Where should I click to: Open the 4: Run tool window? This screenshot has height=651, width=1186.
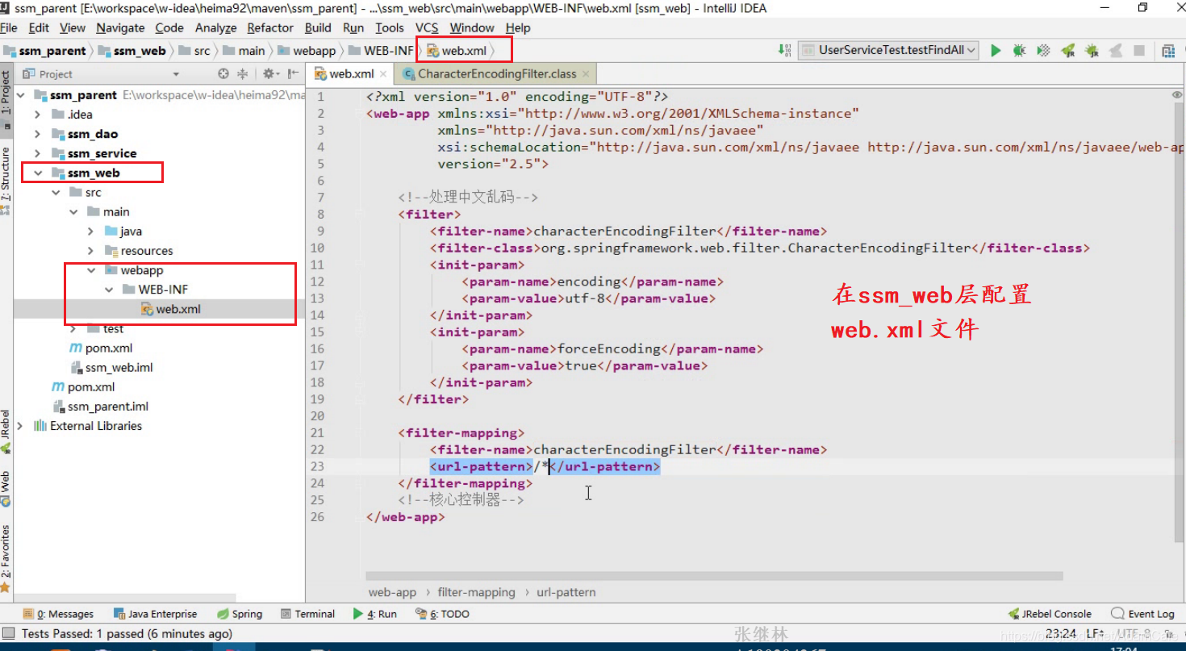[x=375, y=614]
